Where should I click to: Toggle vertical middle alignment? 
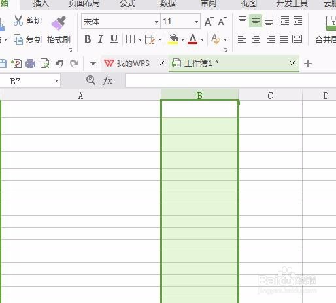256,21
